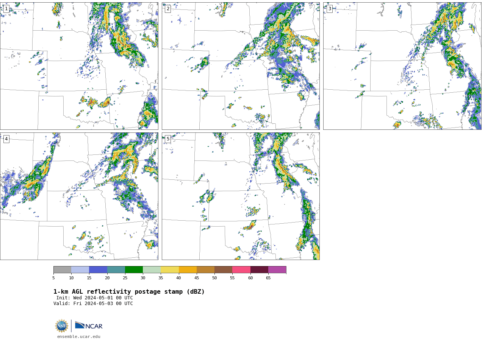The height and width of the screenshot is (341, 485).
Task: Open the ensemble.ucar.edu link
Action: pos(79,336)
